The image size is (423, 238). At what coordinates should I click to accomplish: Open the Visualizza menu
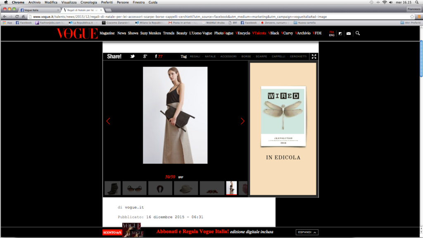coord(69,2)
